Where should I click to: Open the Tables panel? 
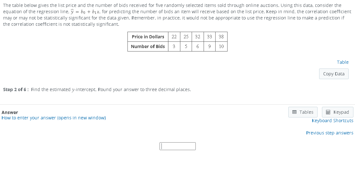[x=303, y=112]
